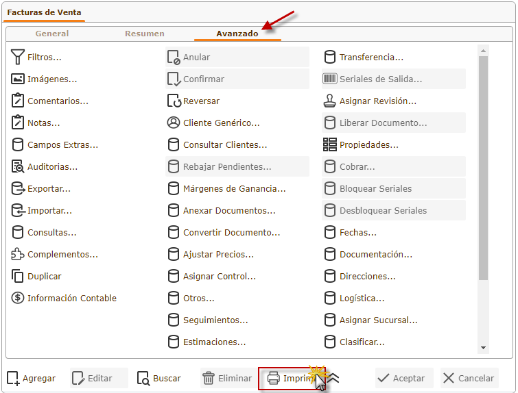This screenshot has width=518, height=393.
Task: Click the Anular document icon
Action: tap(174, 57)
